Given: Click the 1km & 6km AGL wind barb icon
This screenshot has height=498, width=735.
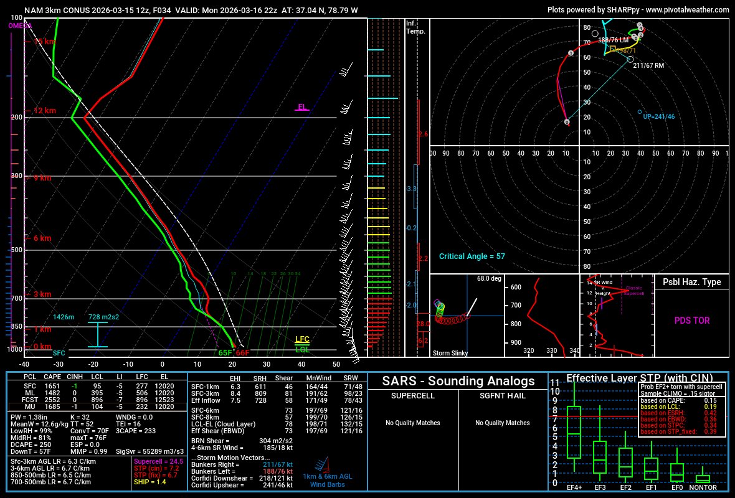Looking at the screenshot, I should pos(322,465).
